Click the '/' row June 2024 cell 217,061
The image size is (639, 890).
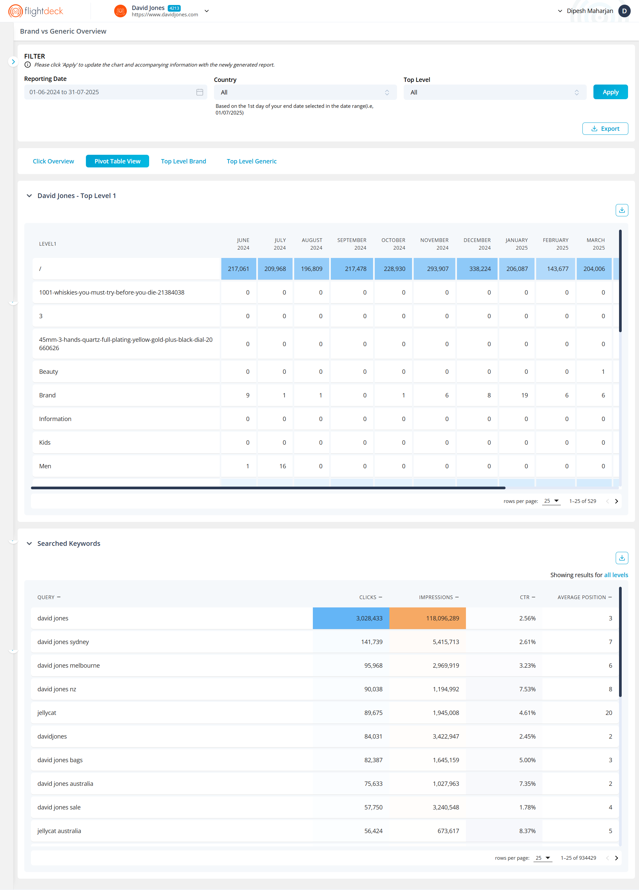(x=239, y=269)
